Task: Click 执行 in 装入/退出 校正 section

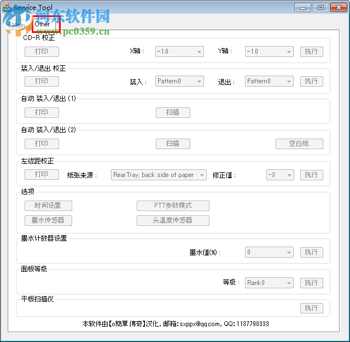Action: pos(311,81)
